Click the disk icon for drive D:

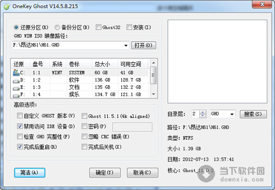click(16, 81)
